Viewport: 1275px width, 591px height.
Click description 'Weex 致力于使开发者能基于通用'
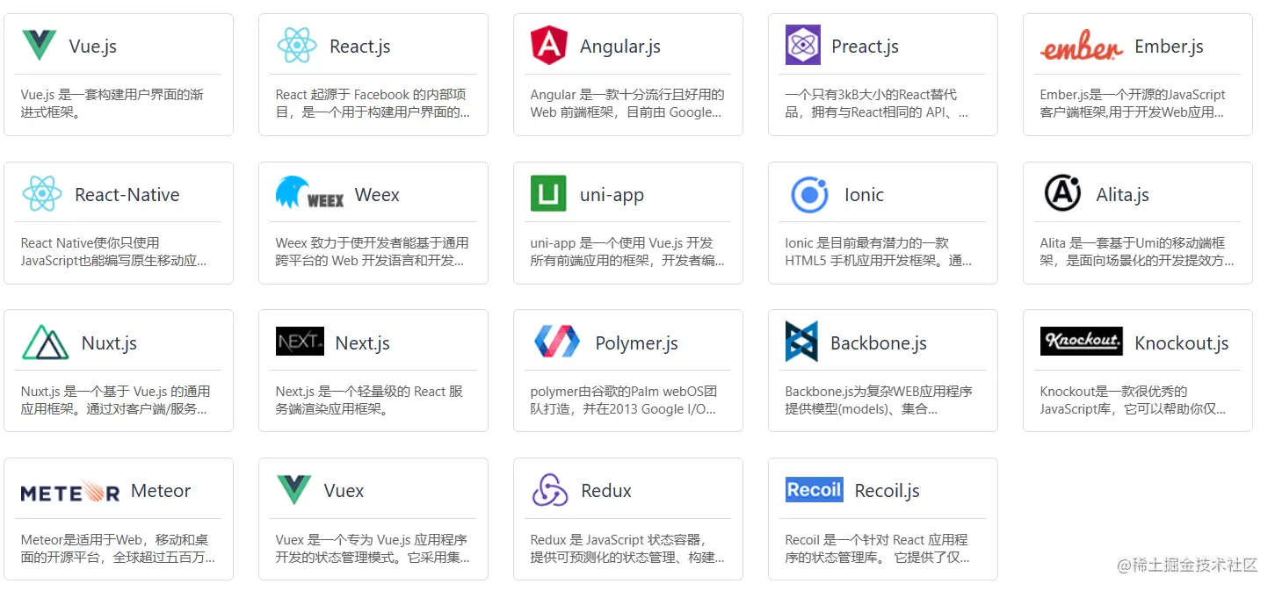tap(372, 252)
